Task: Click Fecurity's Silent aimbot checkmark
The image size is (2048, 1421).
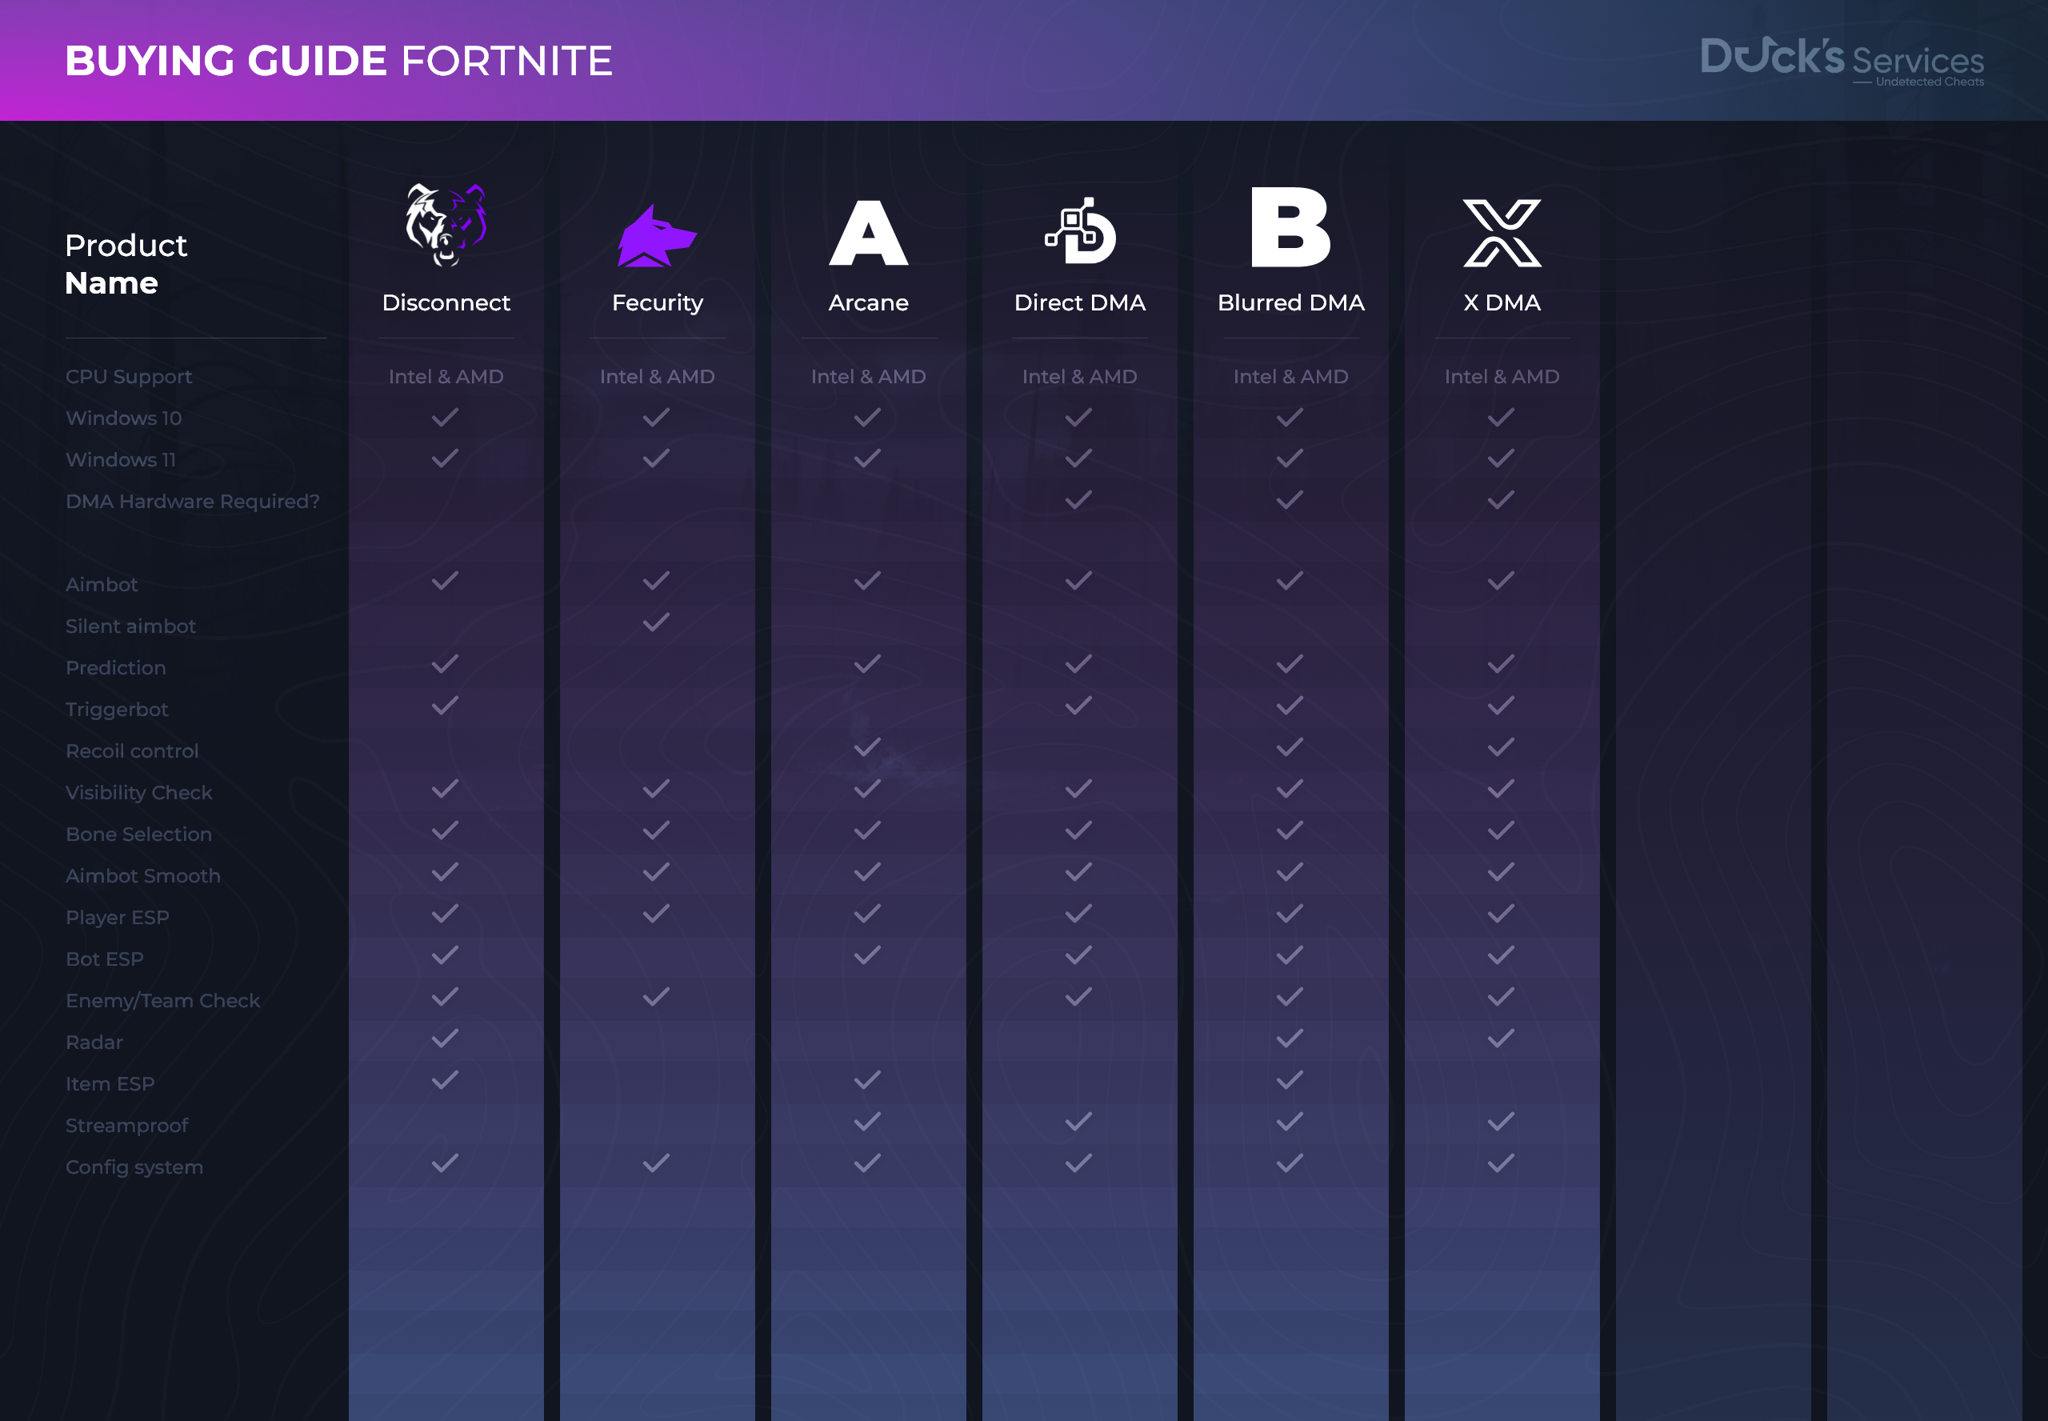Action: click(656, 622)
